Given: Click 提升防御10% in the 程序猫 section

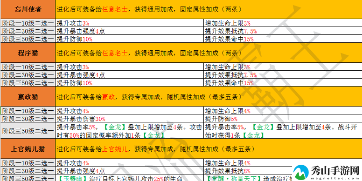Looking at the screenshot, I should [130, 83].
